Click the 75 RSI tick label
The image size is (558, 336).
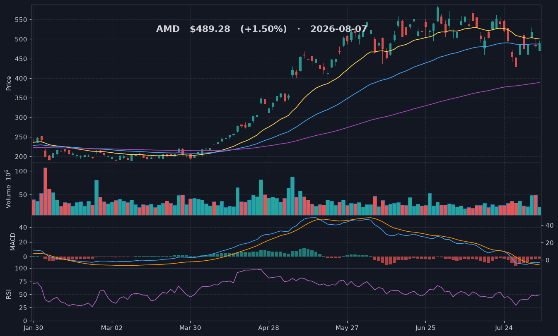pyautogui.click(x=24, y=281)
